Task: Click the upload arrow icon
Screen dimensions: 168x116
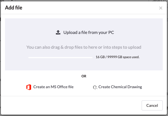Action: (58, 32)
